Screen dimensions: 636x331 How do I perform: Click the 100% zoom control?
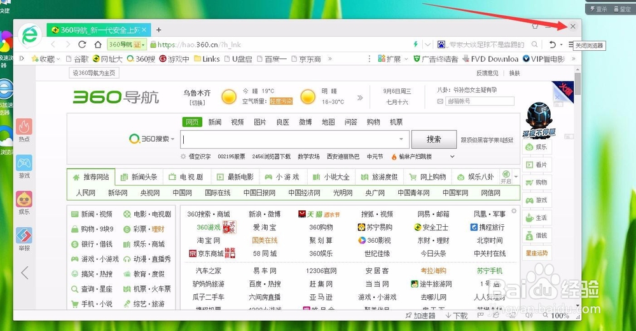point(556,315)
